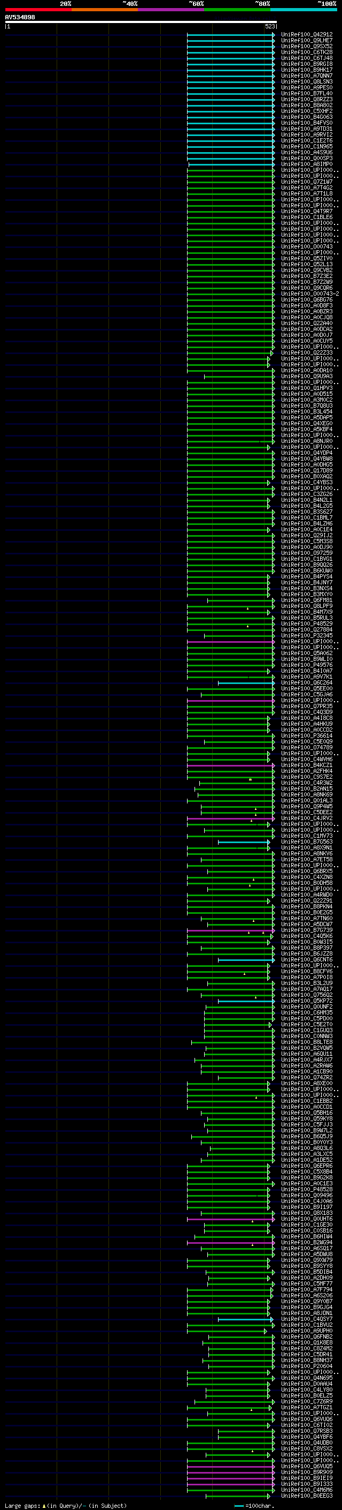This screenshot has width=342, height=1510.
Task: Select hit UniRef100_P36614
Action: click(306, 735)
